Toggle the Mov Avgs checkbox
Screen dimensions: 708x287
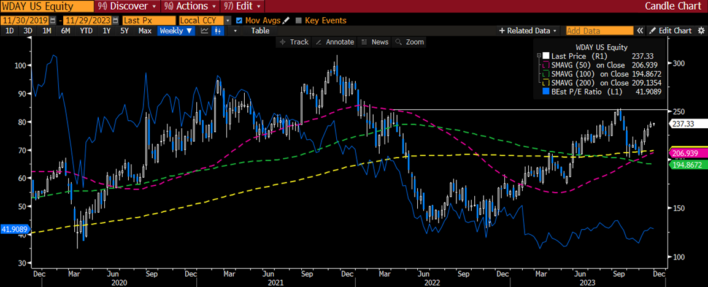(x=239, y=20)
